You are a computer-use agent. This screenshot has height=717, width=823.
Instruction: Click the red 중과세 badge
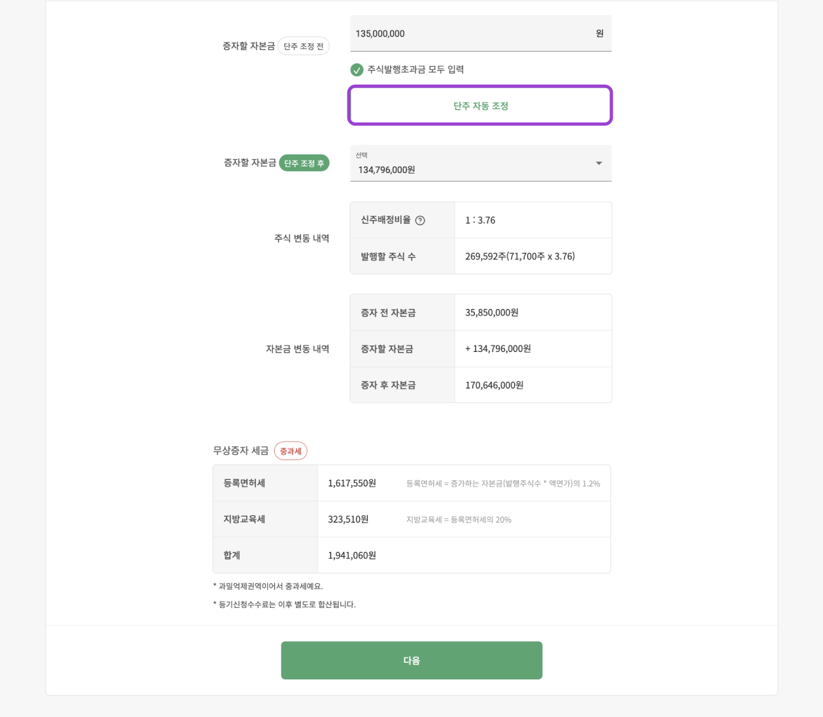(291, 451)
